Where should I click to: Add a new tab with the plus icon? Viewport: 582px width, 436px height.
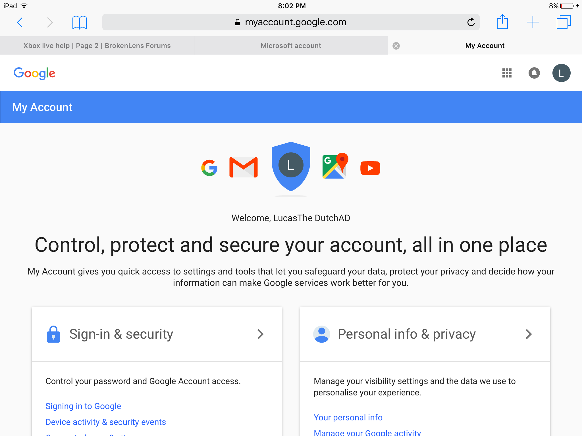pyautogui.click(x=533, y=22)
